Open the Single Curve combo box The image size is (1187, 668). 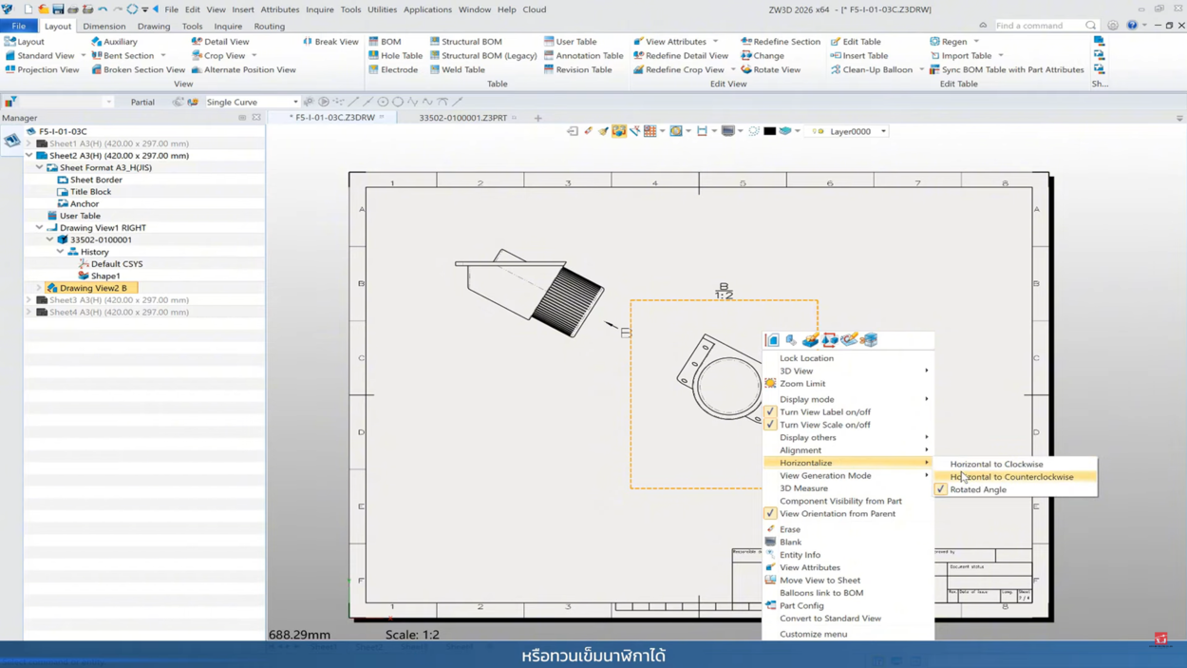252,102
